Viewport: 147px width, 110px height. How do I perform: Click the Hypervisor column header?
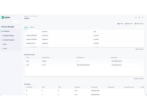coord(77,87)
